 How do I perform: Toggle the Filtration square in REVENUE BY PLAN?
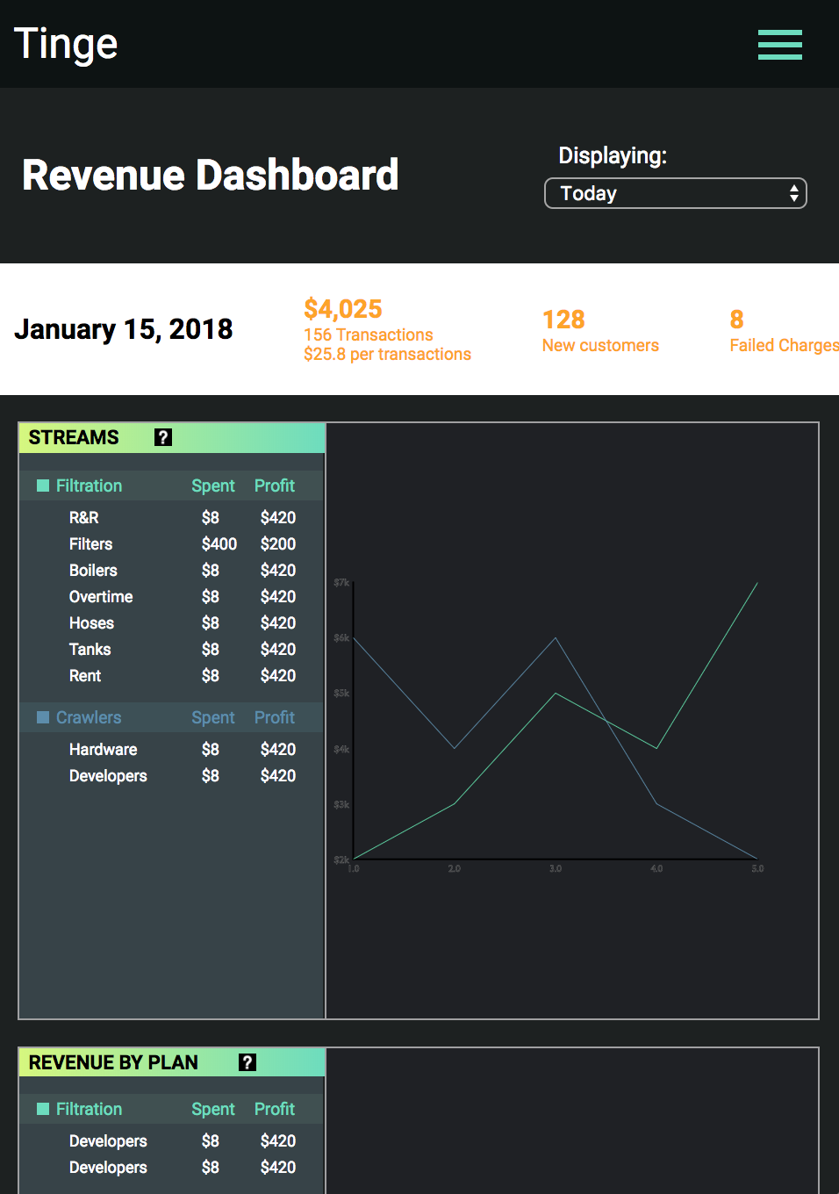pyautogui.click(x=43, y=1109)
